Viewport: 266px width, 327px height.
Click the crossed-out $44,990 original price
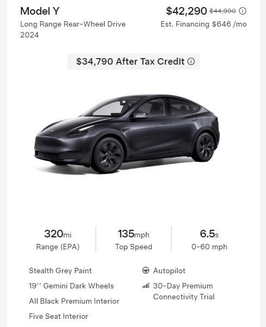(223, 11)
